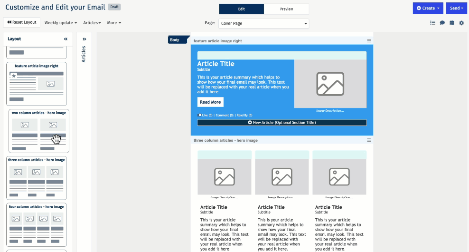469x252 pixels.
Task: Open the comments speech bubble icon
Action: tap(442, 23)
